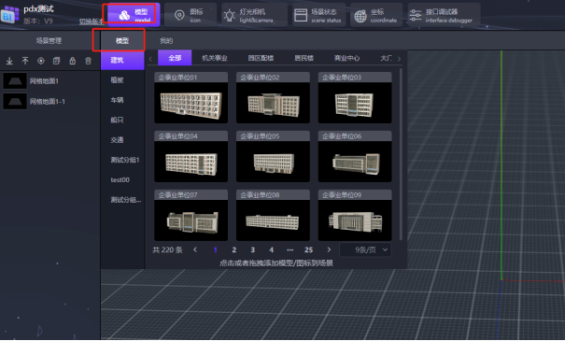The height and width of the screenshot is (341, 565).
Task: Open the 图标 icon toolbar button
Action: click(x=191, y=15)
